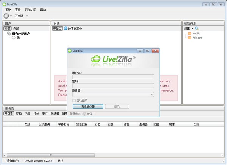Click the 位置跟踪中 globe icon
The height and width of the screenshot is (165, 227).
point(65,28)
